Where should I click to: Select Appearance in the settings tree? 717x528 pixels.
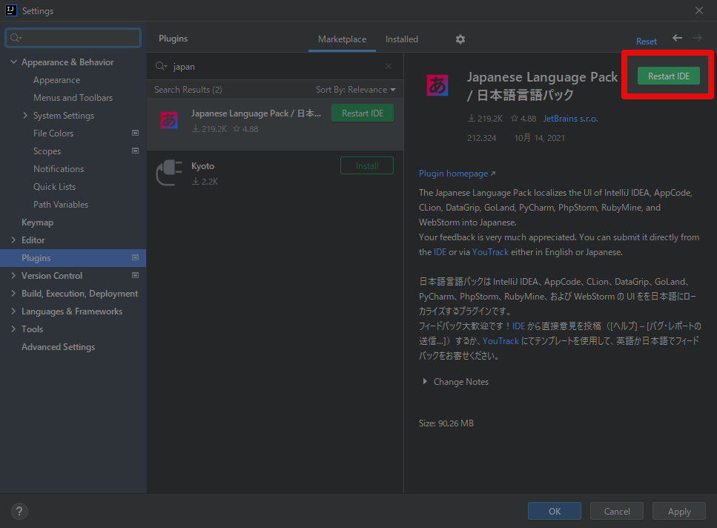(x=56, y=80)
